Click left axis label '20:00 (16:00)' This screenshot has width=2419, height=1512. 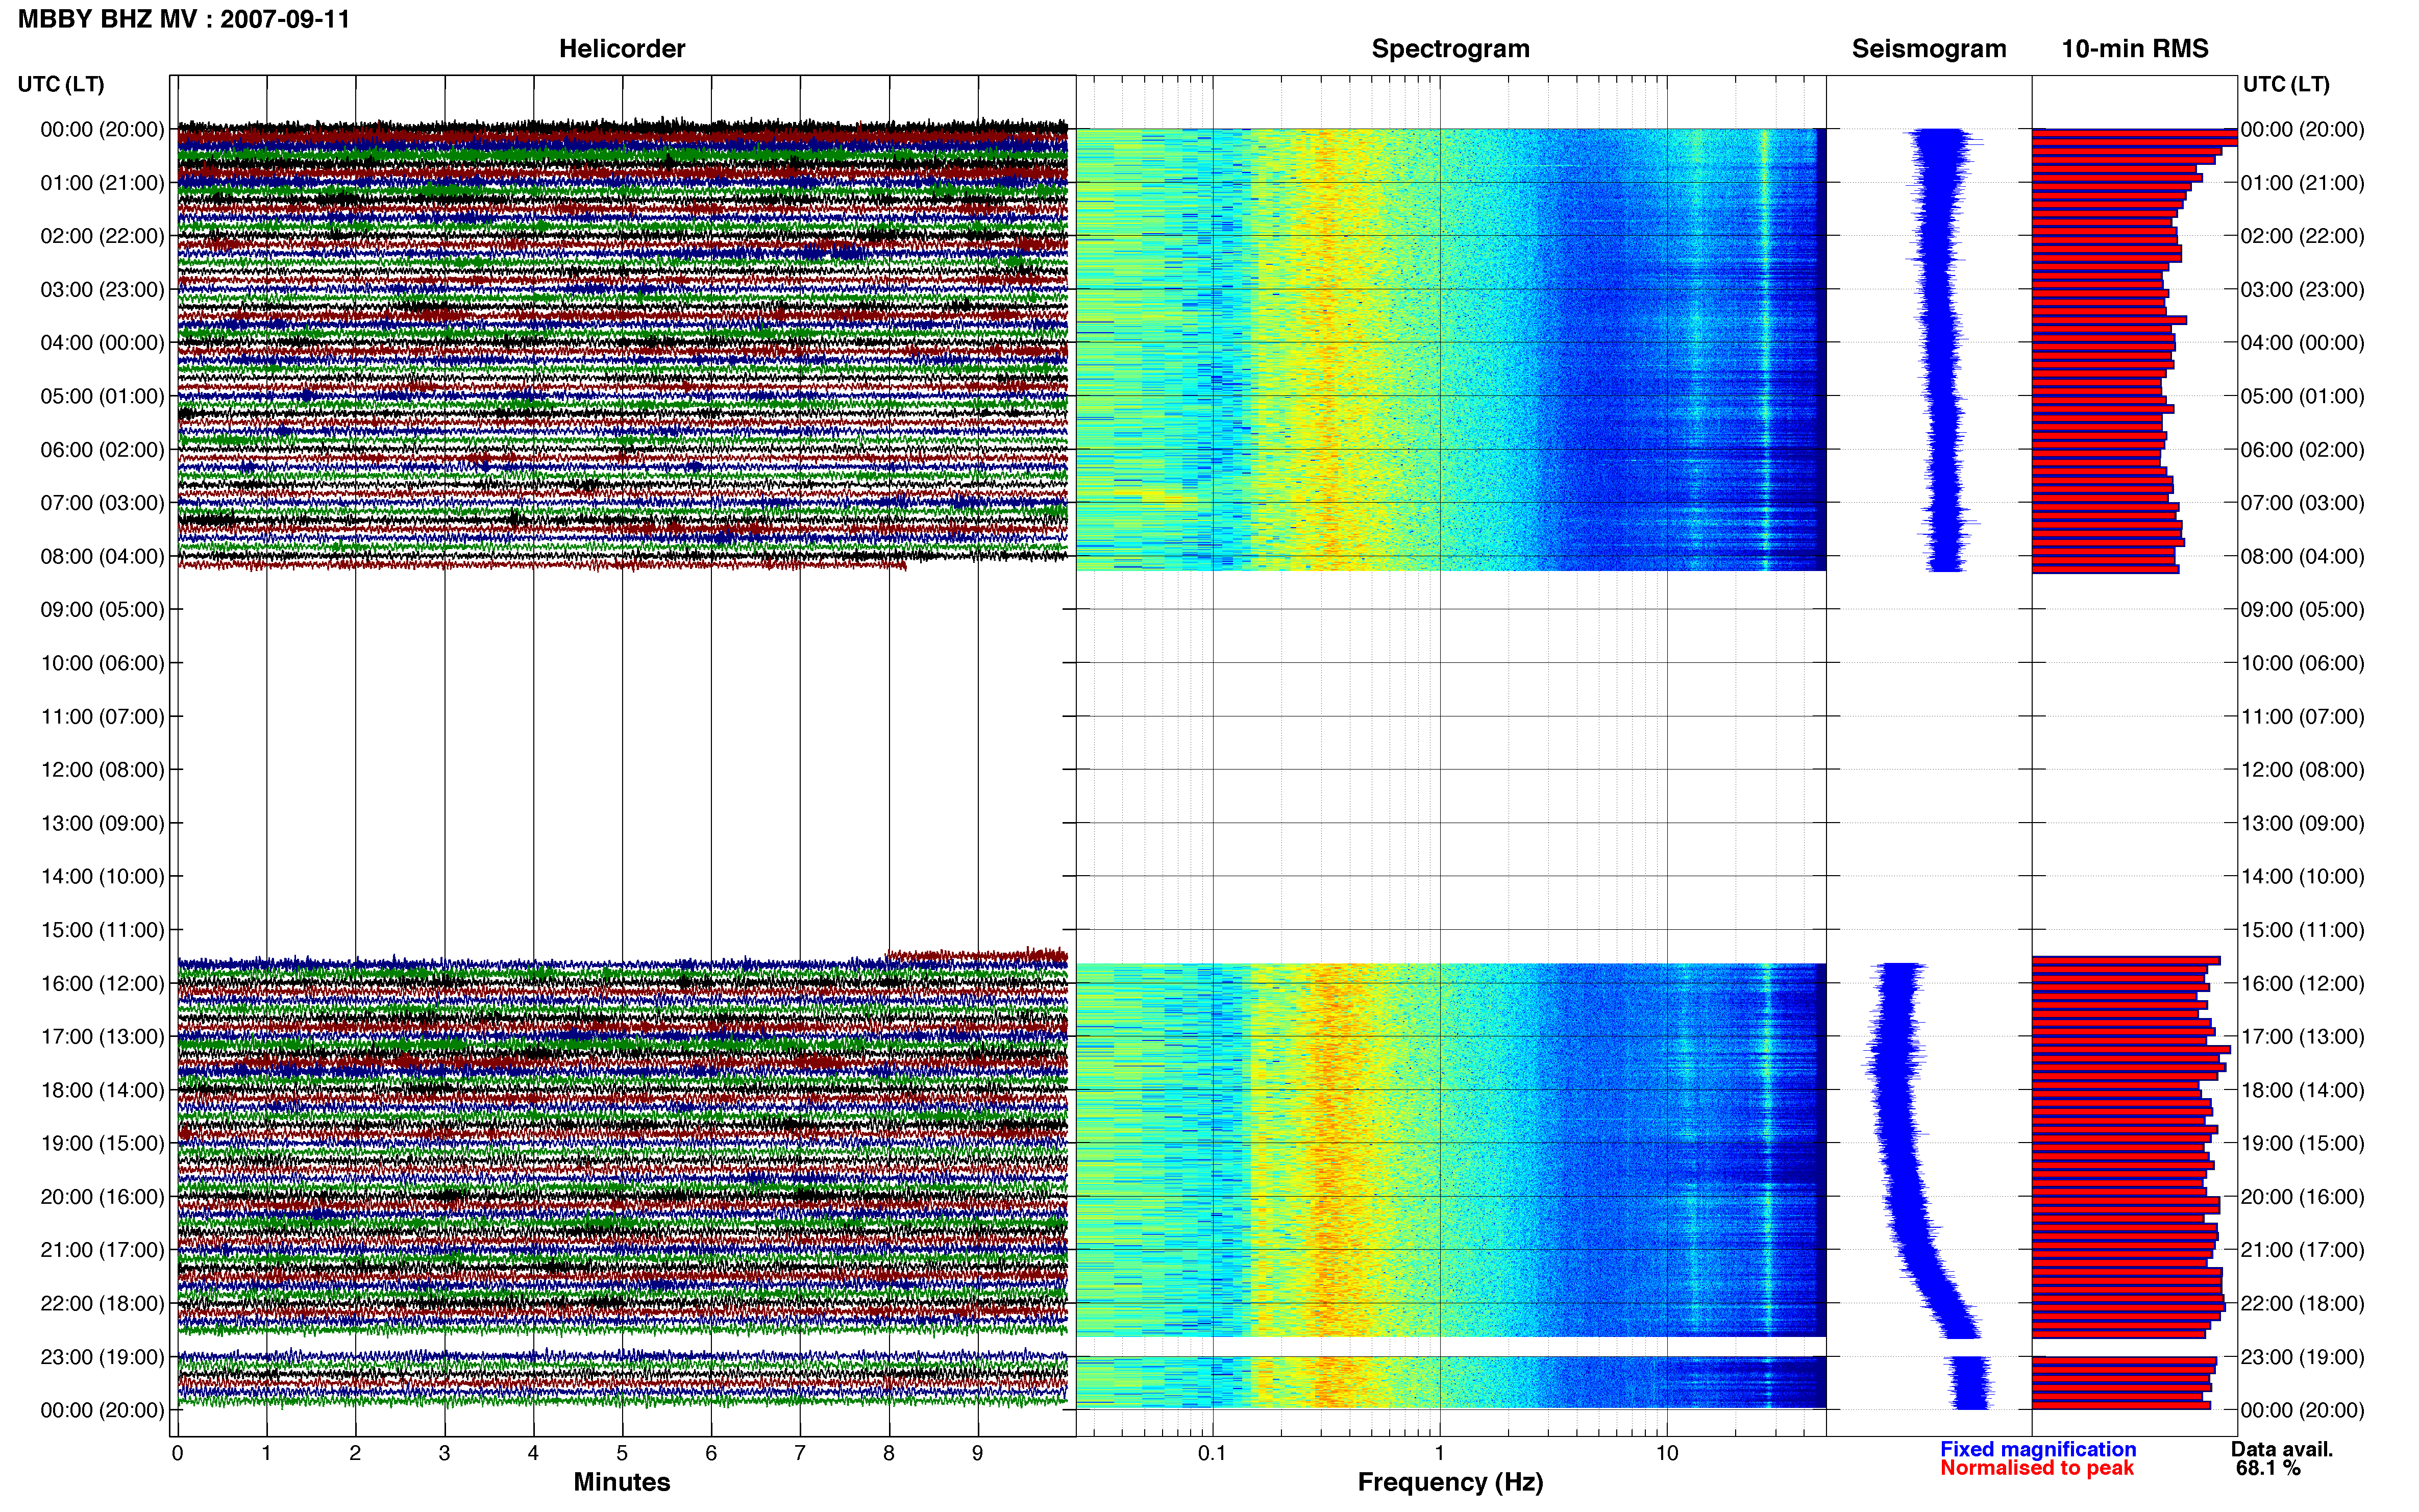tap(102, 1197)
